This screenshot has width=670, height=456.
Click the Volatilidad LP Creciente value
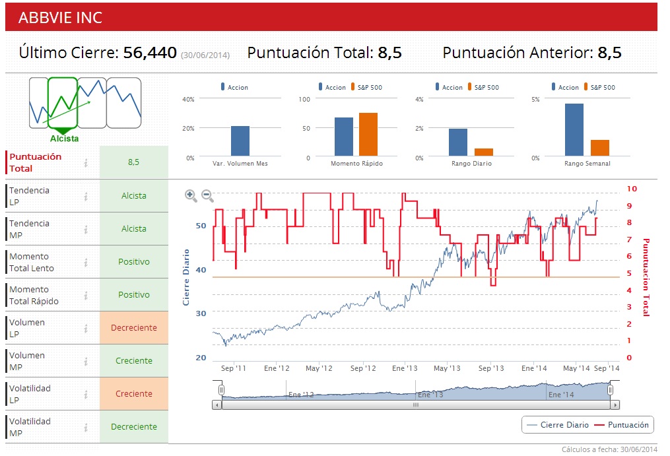coord(134,393)
